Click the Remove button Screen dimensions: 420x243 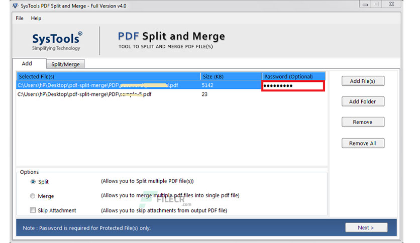pos(363,122)
